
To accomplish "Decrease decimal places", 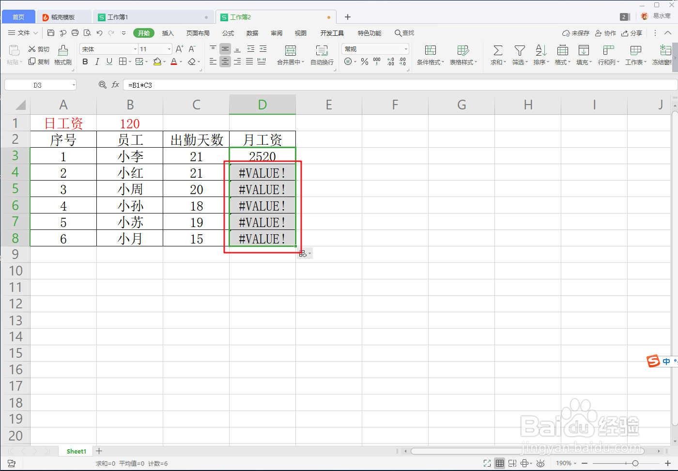I will pos(402,61).
